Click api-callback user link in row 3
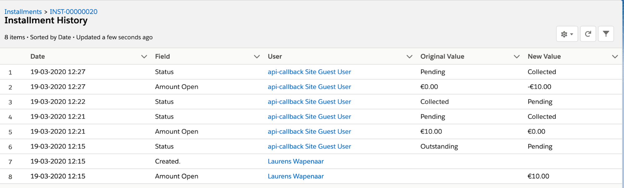The width and height of the screenshot is (624, 188). pyautogui.click(x=309, y=102)
